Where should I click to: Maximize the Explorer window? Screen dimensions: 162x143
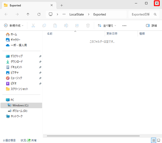(x=146, y=3)
